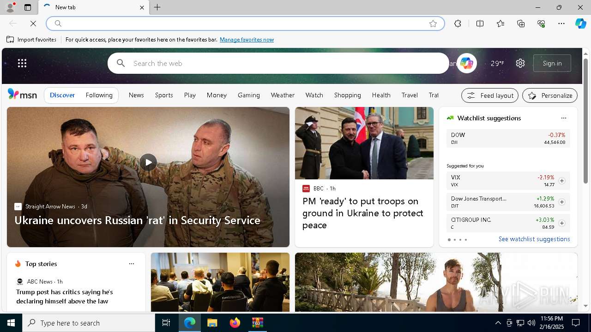
Task: Open Copilot icon beside search box
Action: [466, 63]
